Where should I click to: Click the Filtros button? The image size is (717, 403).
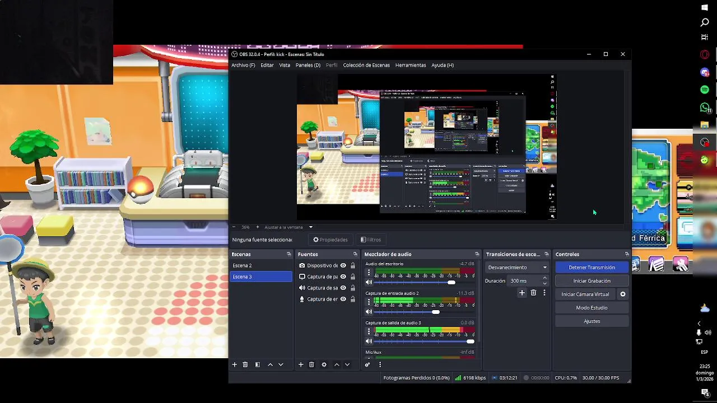pyautogui.click(x=371, y=240)
